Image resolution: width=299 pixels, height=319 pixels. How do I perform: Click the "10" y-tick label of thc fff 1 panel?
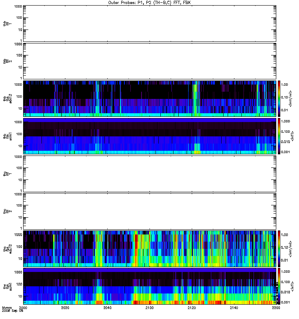(x=20, y=180)
